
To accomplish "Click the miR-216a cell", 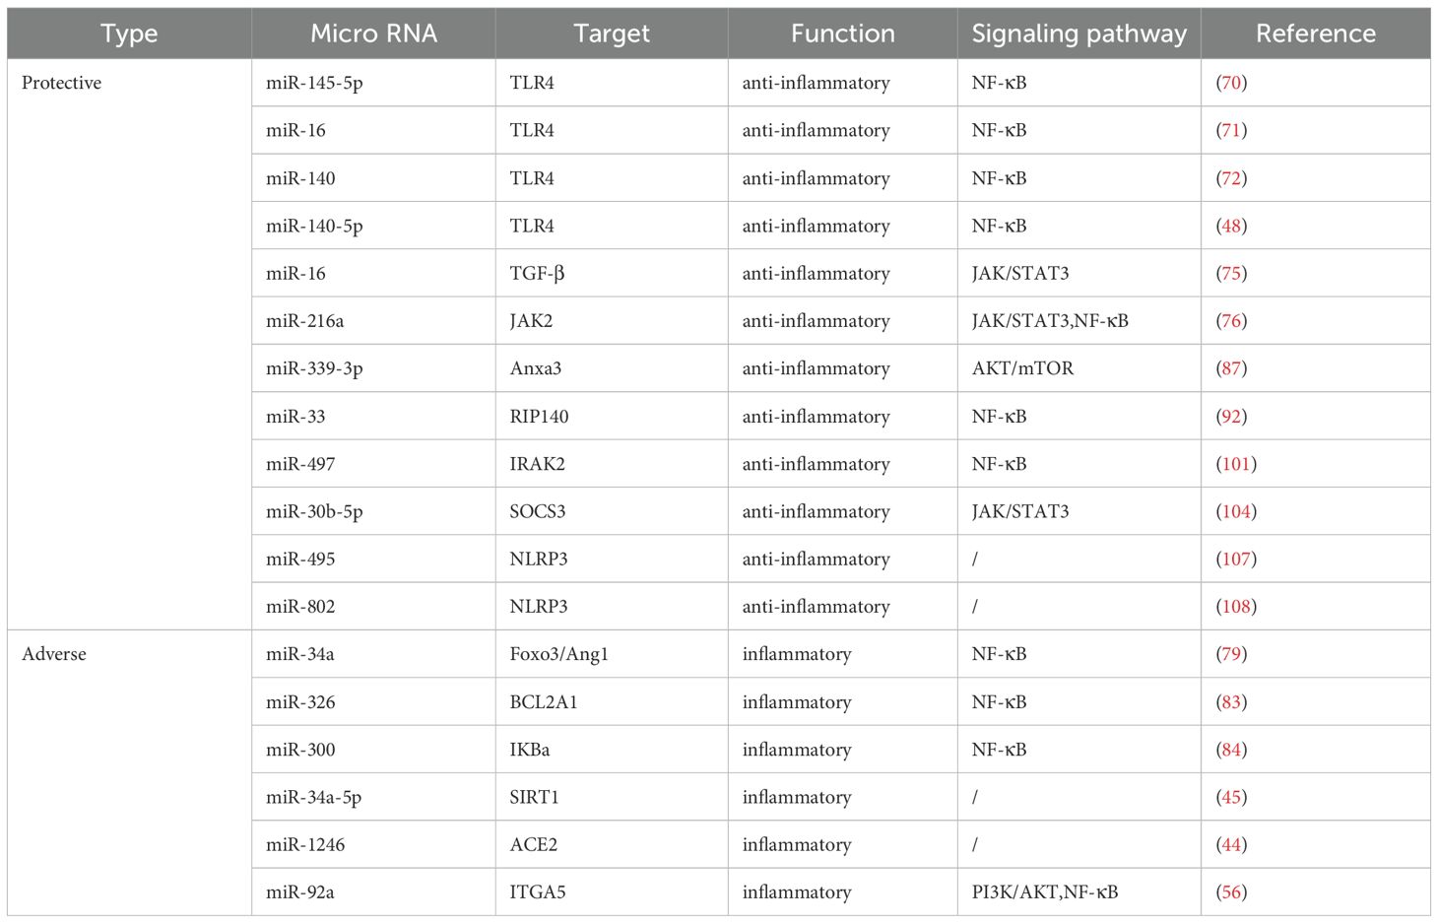I will click(x=305, y=321).
